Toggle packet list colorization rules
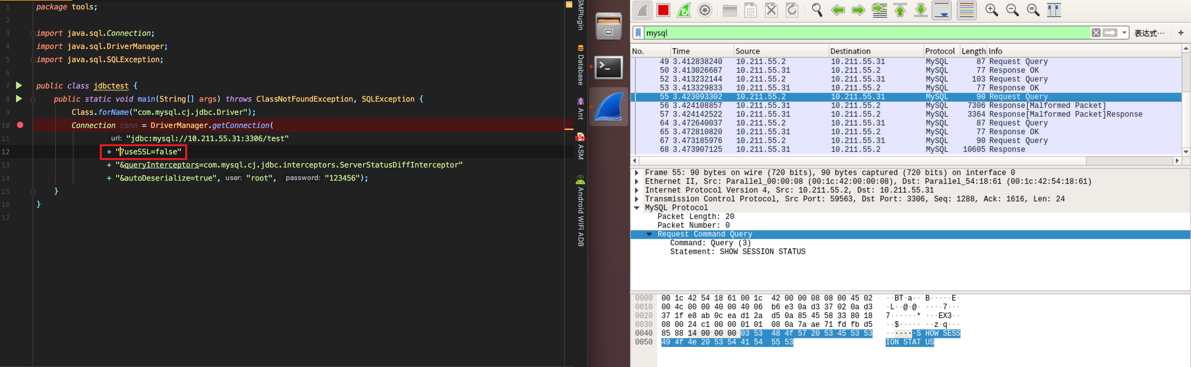The width and height of the screenshot is (1191, 367). click(966, 10)
